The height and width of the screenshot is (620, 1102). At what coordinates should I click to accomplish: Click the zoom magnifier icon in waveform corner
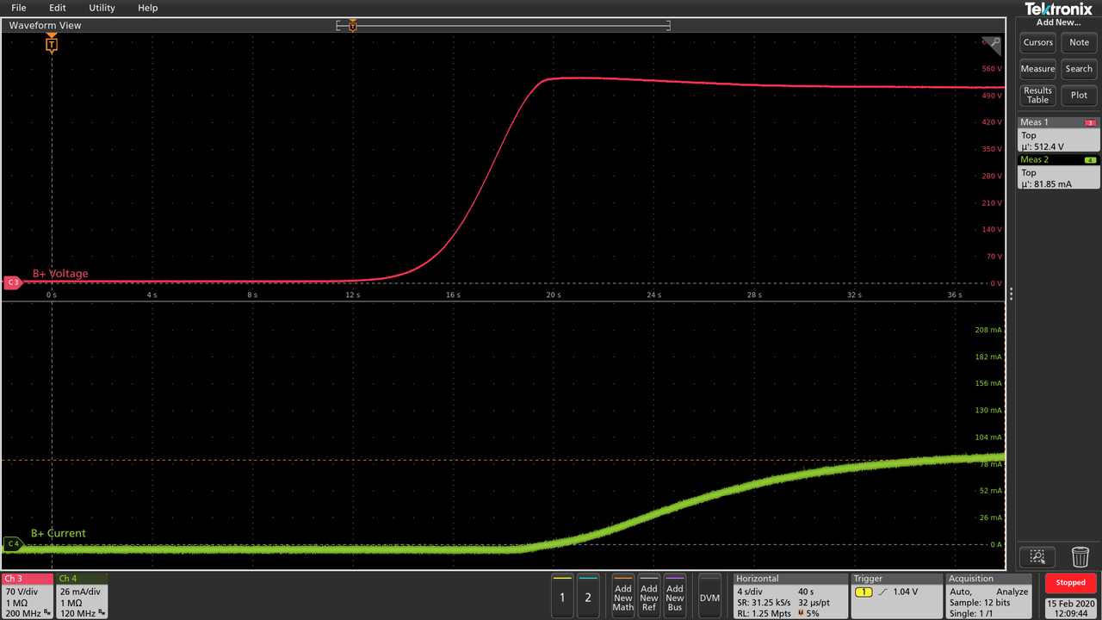coord(994,42)
